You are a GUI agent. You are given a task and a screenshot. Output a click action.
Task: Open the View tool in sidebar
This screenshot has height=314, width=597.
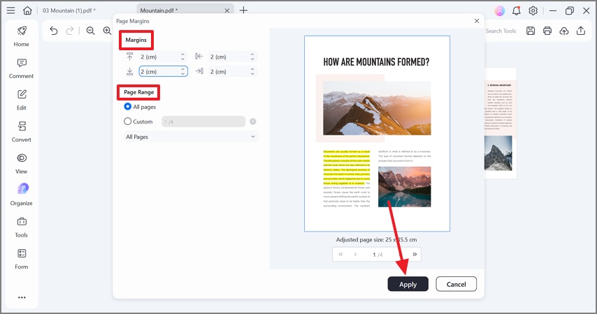21,163
